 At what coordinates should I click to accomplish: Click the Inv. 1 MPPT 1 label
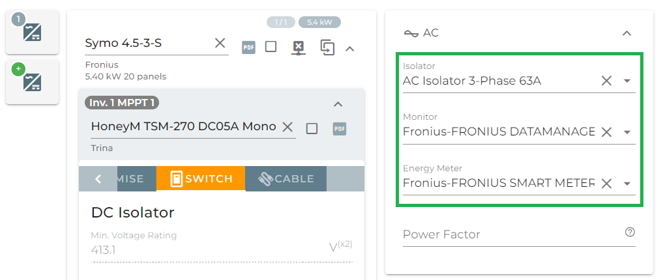122,103
